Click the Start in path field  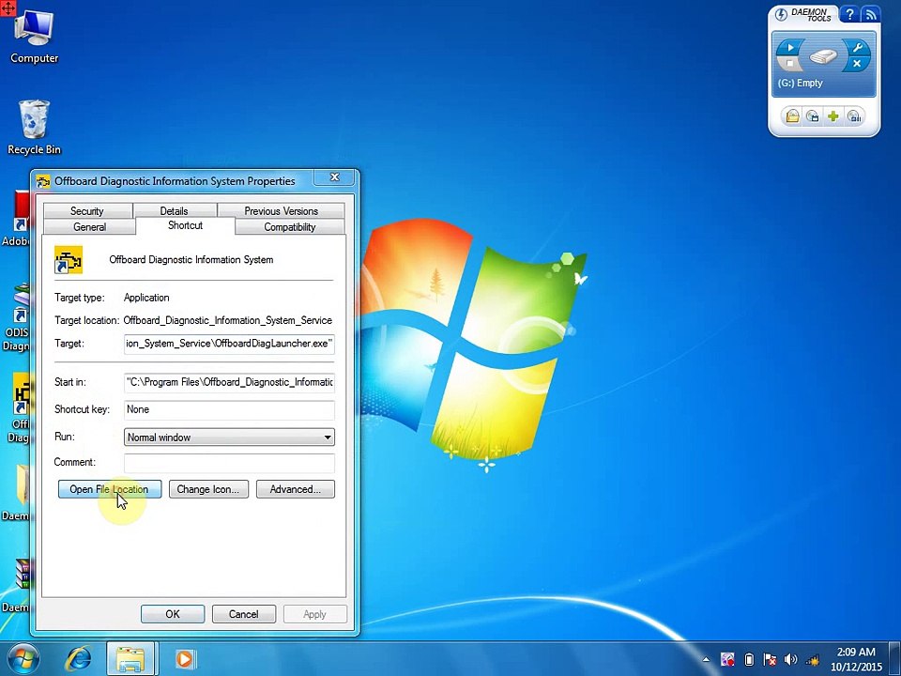point(229,382)
